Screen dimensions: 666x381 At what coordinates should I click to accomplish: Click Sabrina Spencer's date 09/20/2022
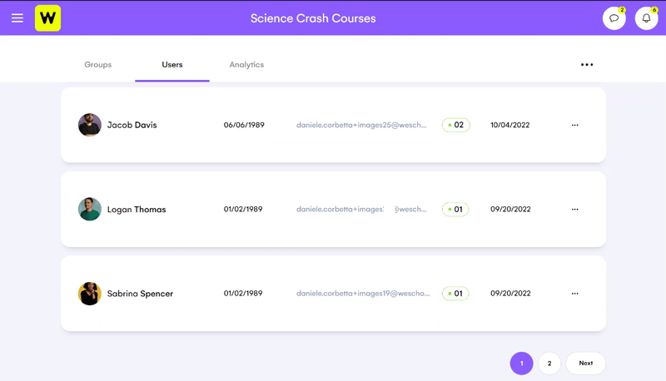[x=510, y=293]
